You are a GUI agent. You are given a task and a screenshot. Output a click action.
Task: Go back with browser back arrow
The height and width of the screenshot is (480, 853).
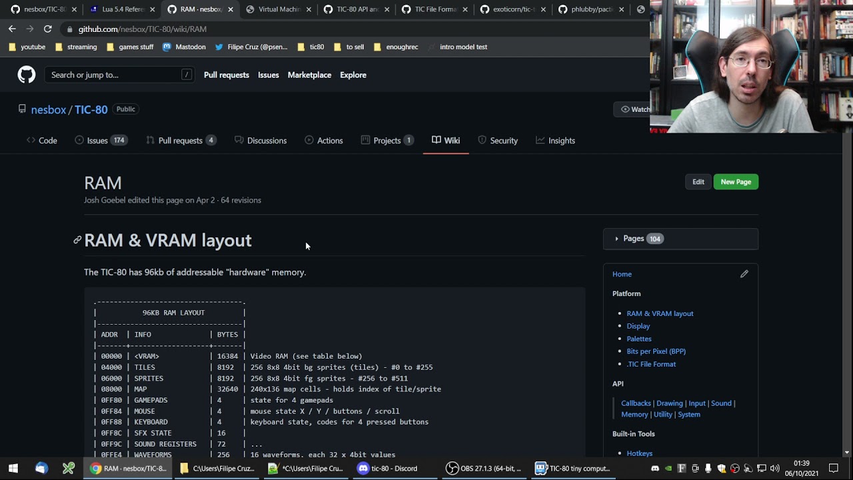point(12,29)
